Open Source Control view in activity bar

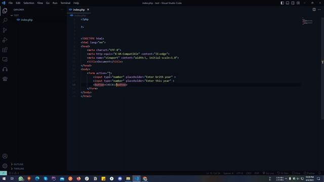[x=5, y=30]
